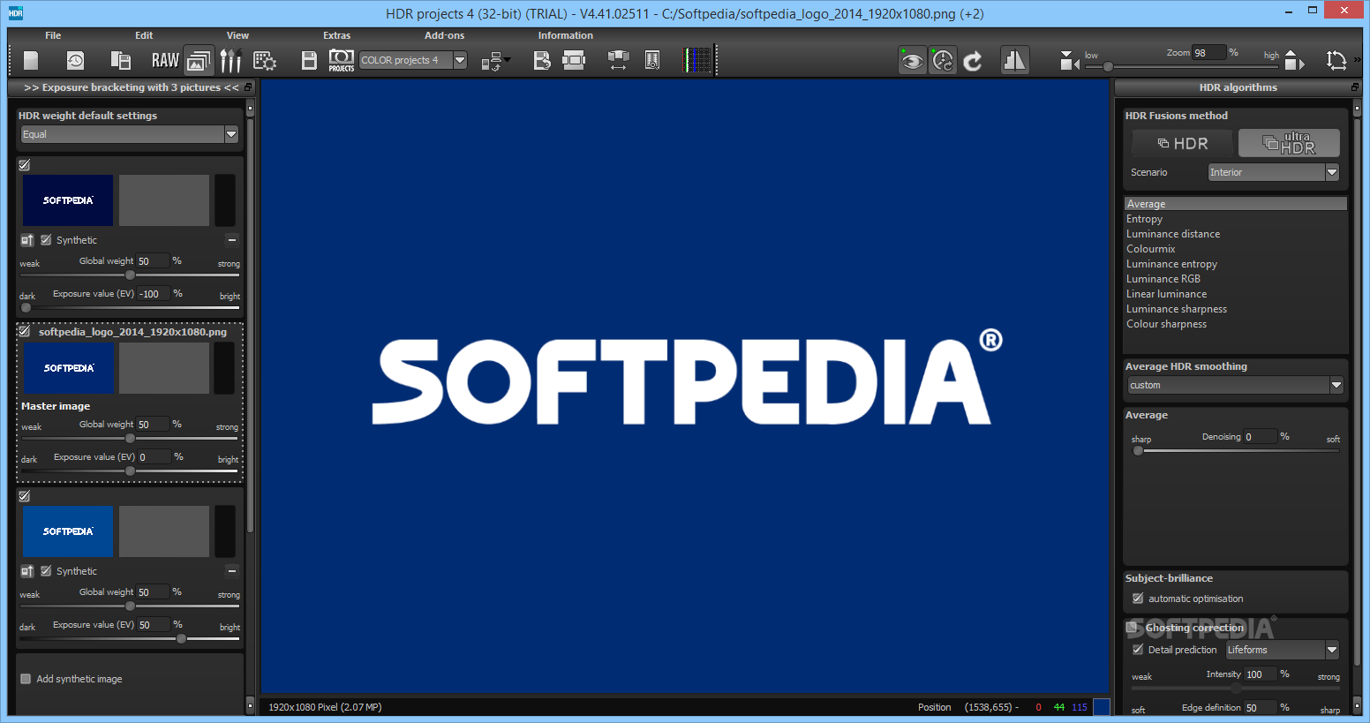Toggle the split comparison view icon

point(1014,60)
